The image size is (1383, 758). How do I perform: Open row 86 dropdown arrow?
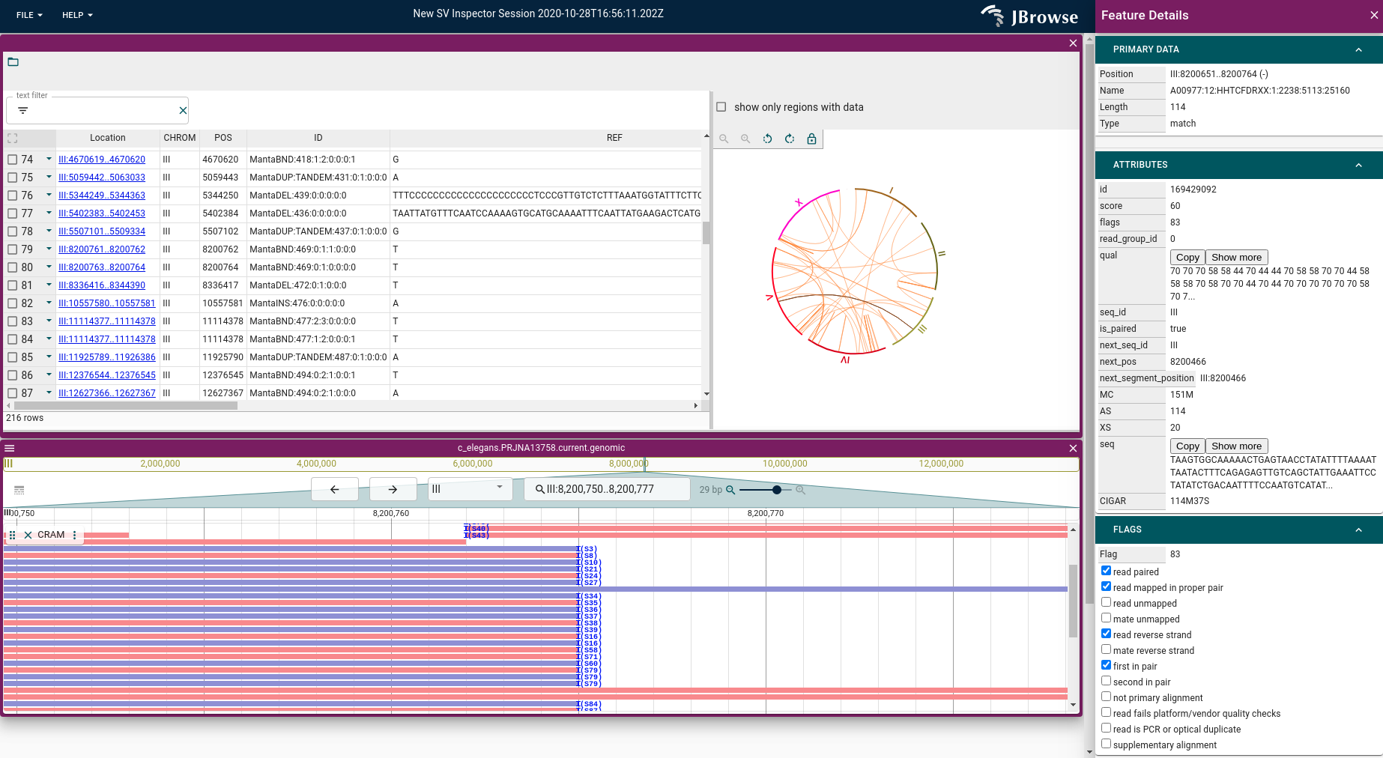(49, 375)
